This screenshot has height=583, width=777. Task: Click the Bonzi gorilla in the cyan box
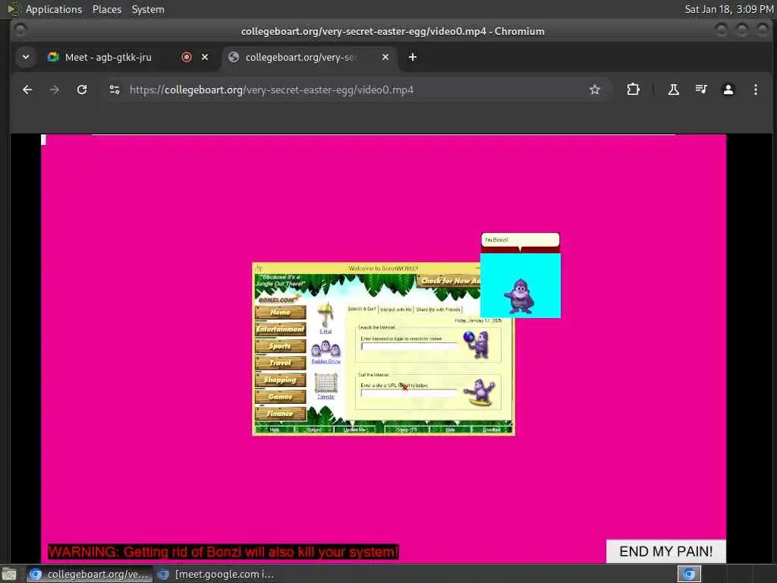point(519,297)
